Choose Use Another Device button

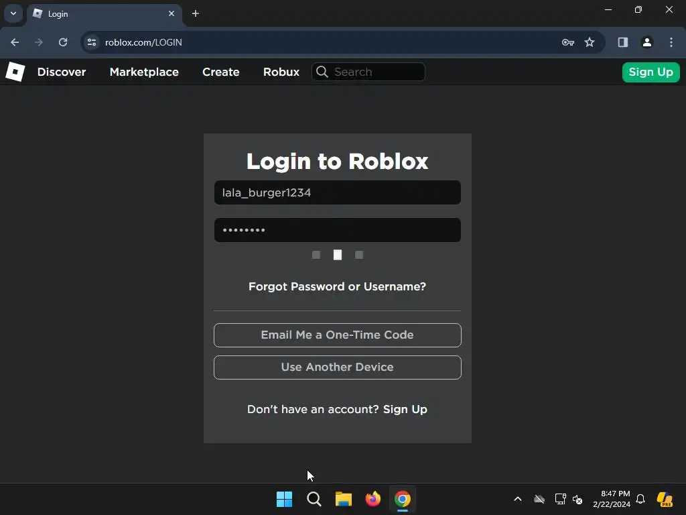click(x=338, y=367)
